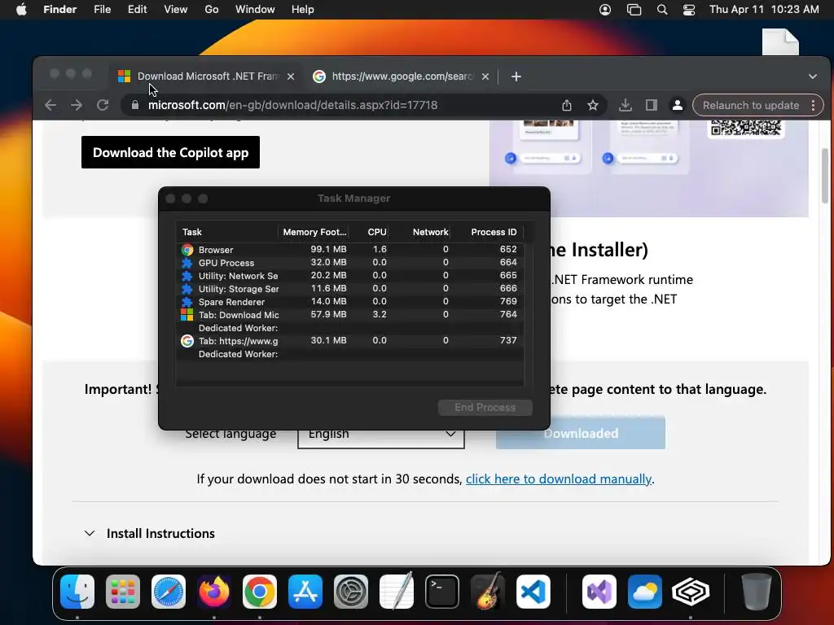Select the Spare Renderer row
Image resolution: width=834 pixels, height=625 pixels.
click(350, 301)
